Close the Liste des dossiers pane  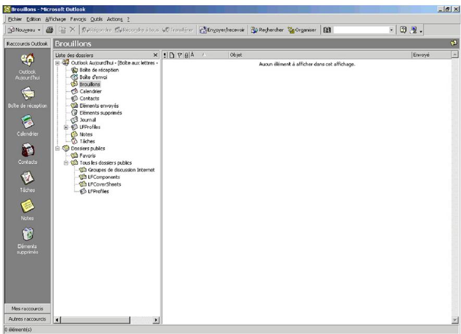(x=156, y=55)
